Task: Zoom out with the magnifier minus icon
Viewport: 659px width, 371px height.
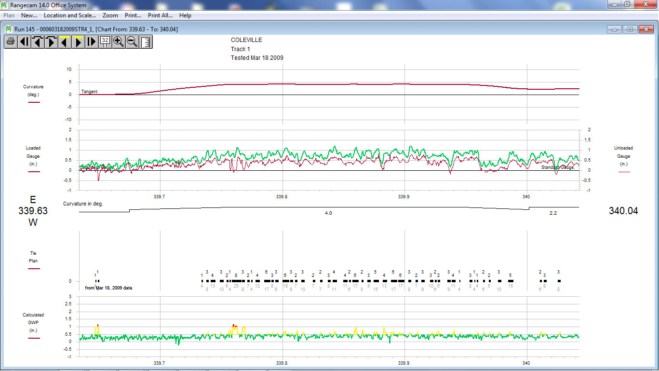Action: (132, 42)
